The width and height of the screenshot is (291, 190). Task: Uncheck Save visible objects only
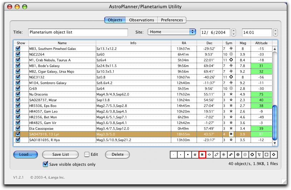pos(45,164)
